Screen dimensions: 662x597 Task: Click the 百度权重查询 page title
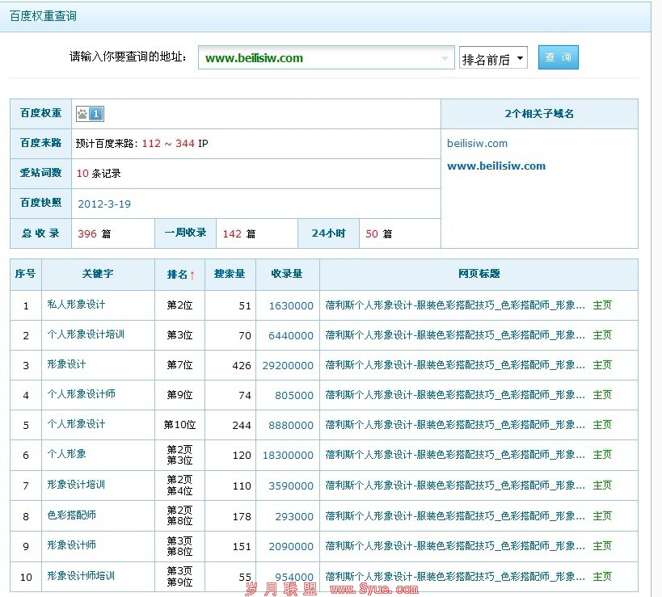(43, 16)
